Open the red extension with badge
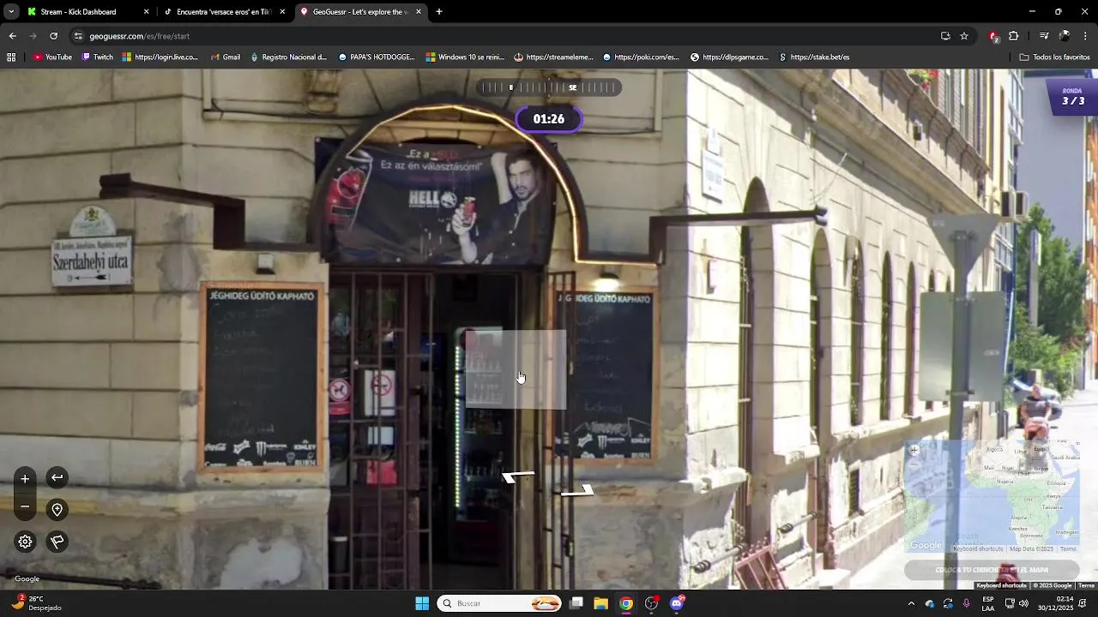Screen dimensions: 1098x617 993,36
